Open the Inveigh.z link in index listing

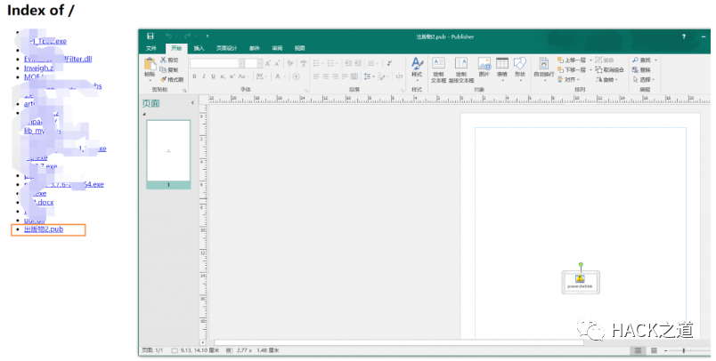click(x=39, y=68)
